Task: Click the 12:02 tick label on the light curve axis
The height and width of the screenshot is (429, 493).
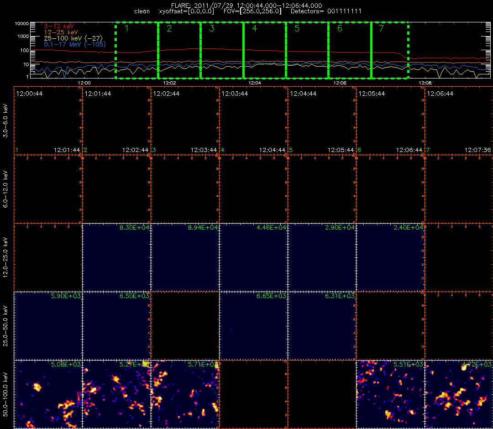Action: [x=169, y=83]
